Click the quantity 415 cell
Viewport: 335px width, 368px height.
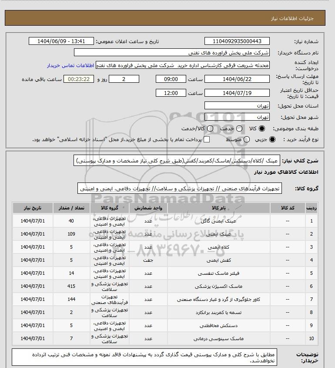[71, 286]
